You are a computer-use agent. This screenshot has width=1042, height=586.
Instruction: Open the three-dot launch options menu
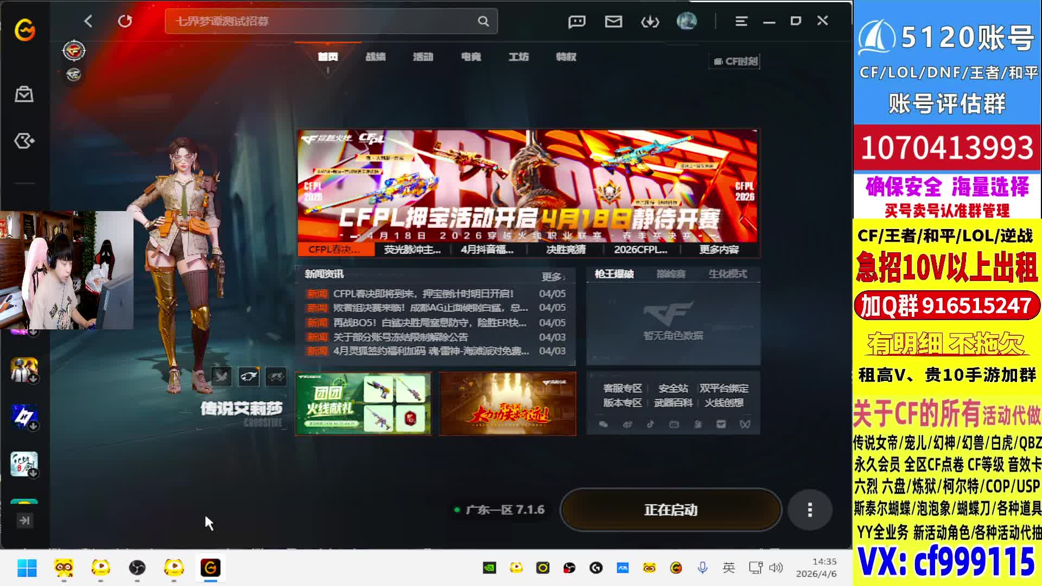810,509
